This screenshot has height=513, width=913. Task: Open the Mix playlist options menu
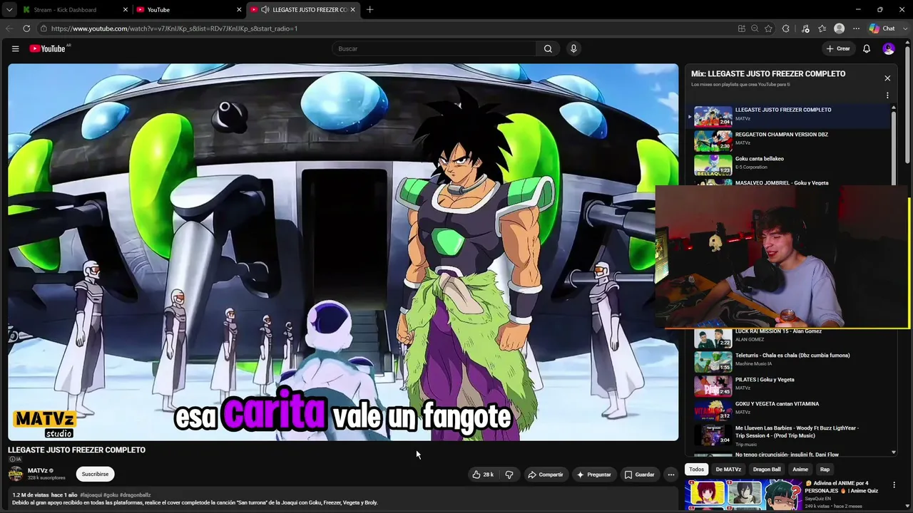[887, 95]
